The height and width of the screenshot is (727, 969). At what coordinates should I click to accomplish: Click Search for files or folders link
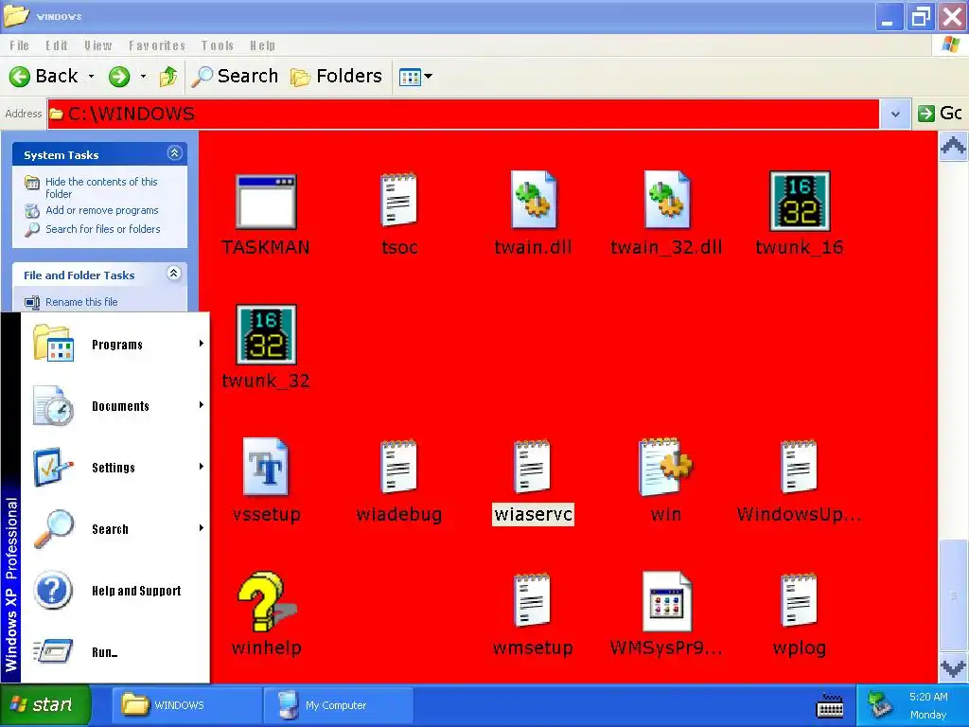(102, 229)
